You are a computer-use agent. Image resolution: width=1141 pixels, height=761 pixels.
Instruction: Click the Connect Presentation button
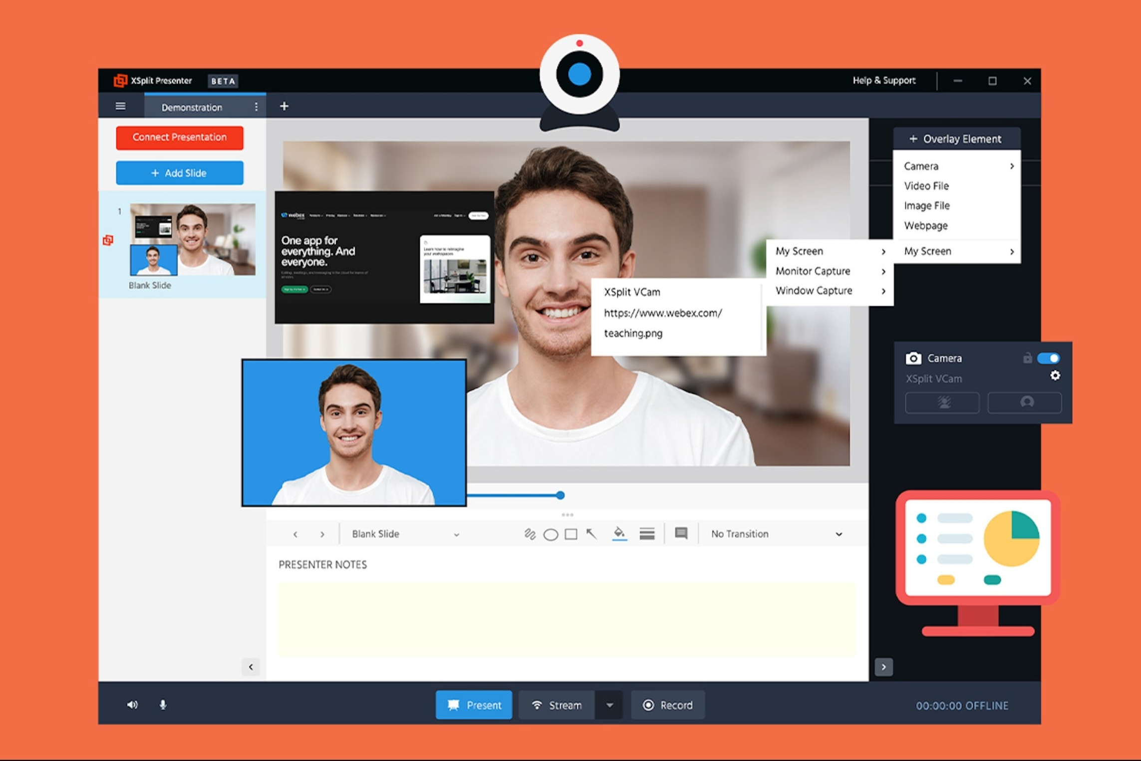click(x=179, y=137)
